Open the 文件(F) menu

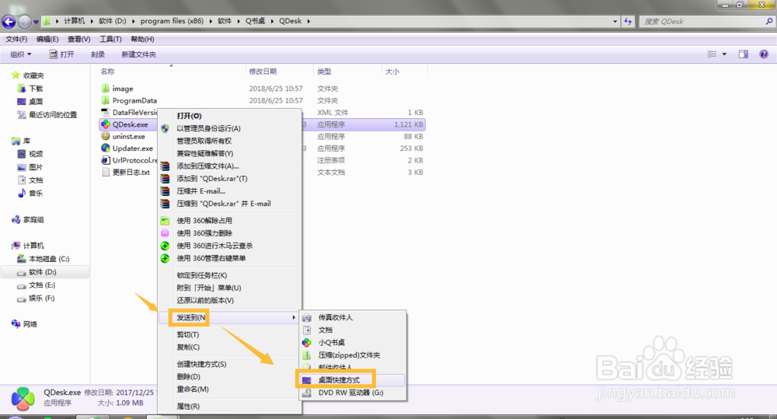point(16,39)
